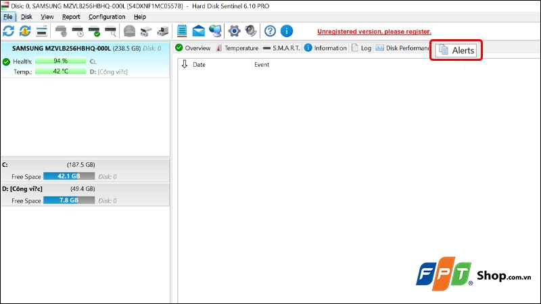The height and width of the screenshot is (304, 541).
Task: Click the 42.1 GB free space bar
Action: pyautogui.click(x=69, y=176)
